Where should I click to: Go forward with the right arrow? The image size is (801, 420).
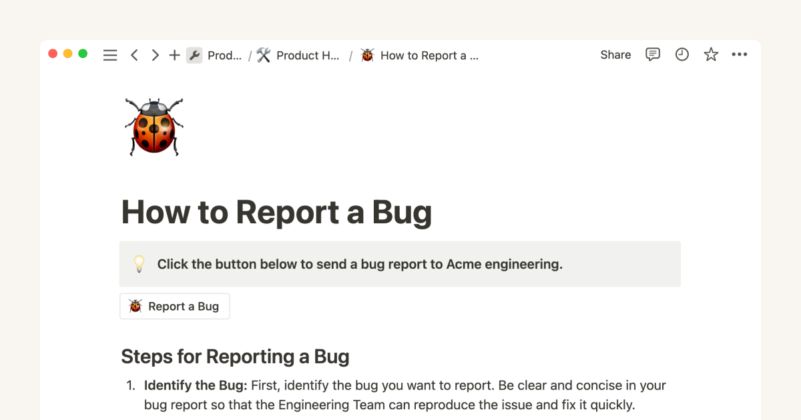coord(155,55)
